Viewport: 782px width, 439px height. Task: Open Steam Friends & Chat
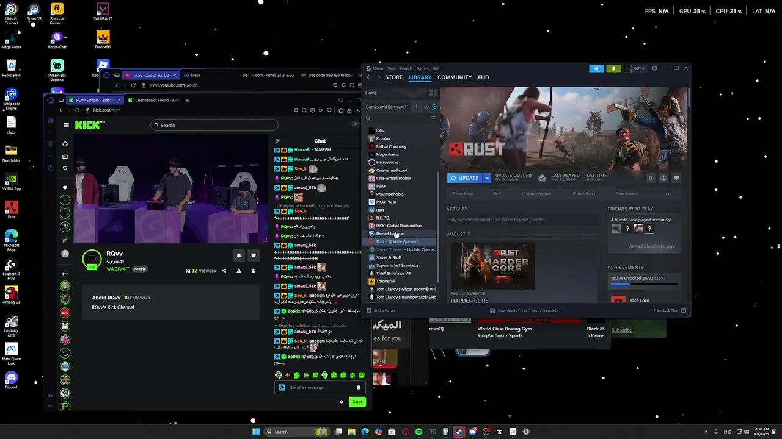click(x=670, y=310)
